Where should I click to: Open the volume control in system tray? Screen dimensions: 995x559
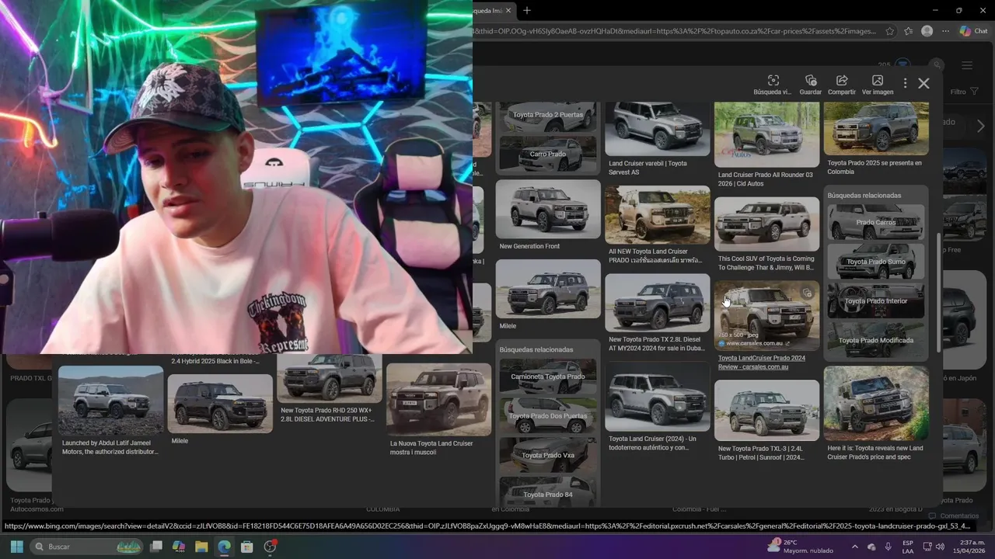(x=940, y=547)
